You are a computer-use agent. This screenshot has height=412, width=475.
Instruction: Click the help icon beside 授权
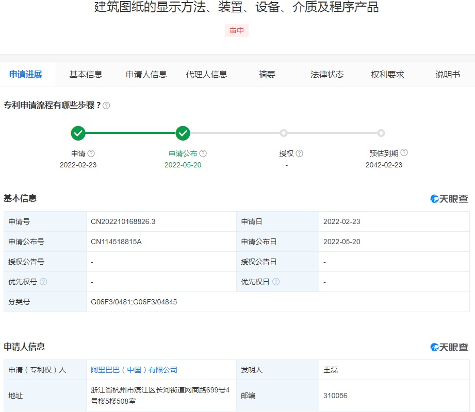(x=300, y=153)
